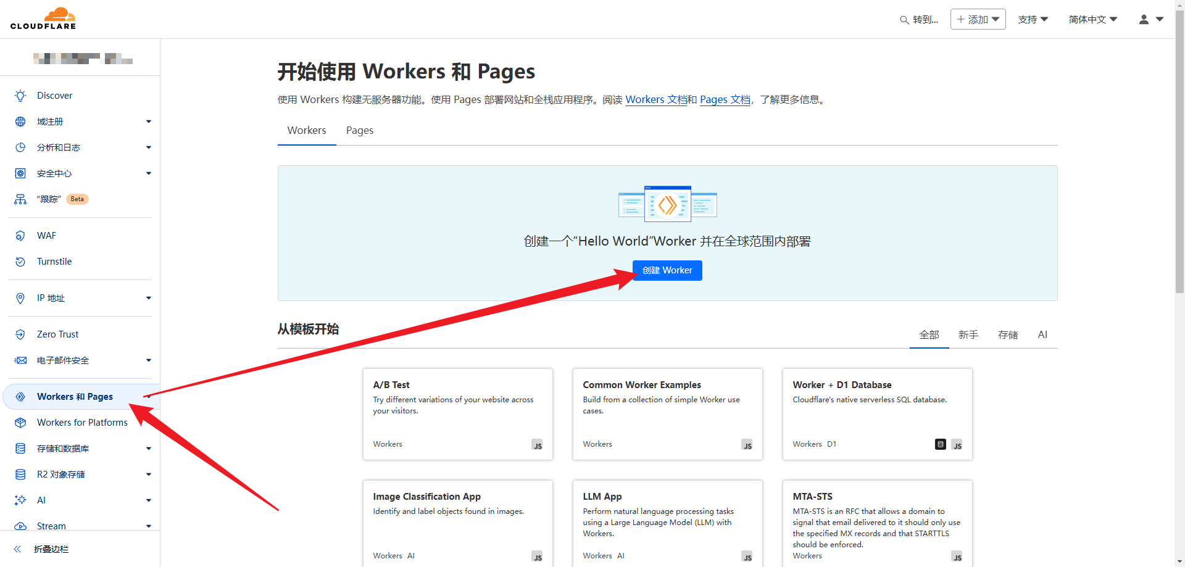
Task: Click 折叠边栏 collapse sidebar
Action: (51, 549)
